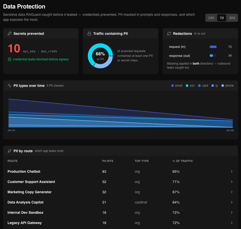The height and width of the screenshot is (229, 241).
Task: Click the shield check icon before credential leaks
Action: coord(10,59)
